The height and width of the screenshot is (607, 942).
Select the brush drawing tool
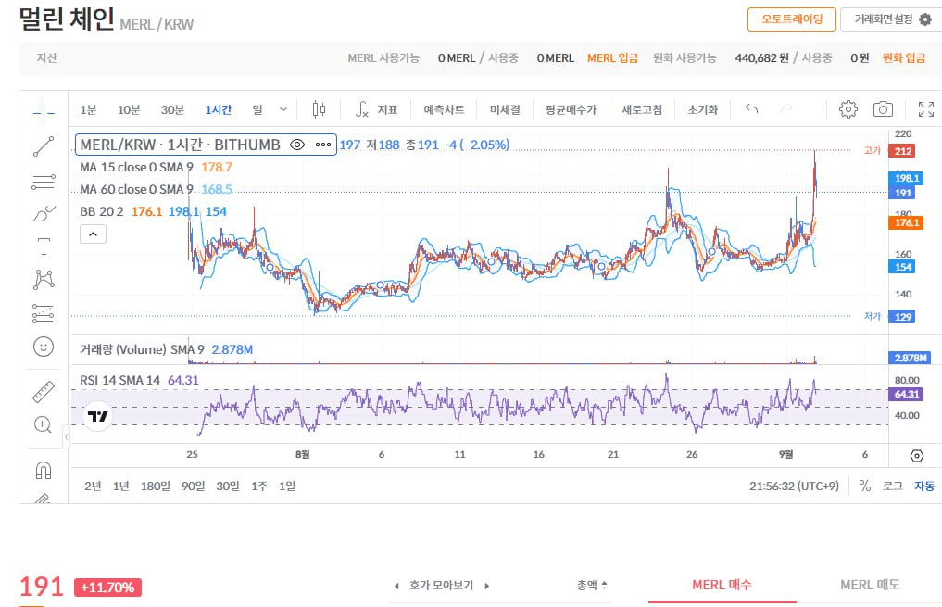[x=44, y=213]
